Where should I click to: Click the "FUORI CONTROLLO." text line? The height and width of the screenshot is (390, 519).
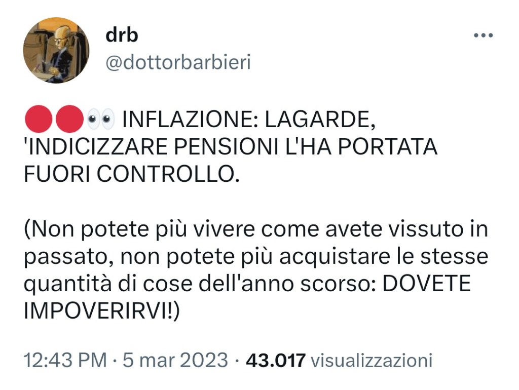[x=131, y=174]
